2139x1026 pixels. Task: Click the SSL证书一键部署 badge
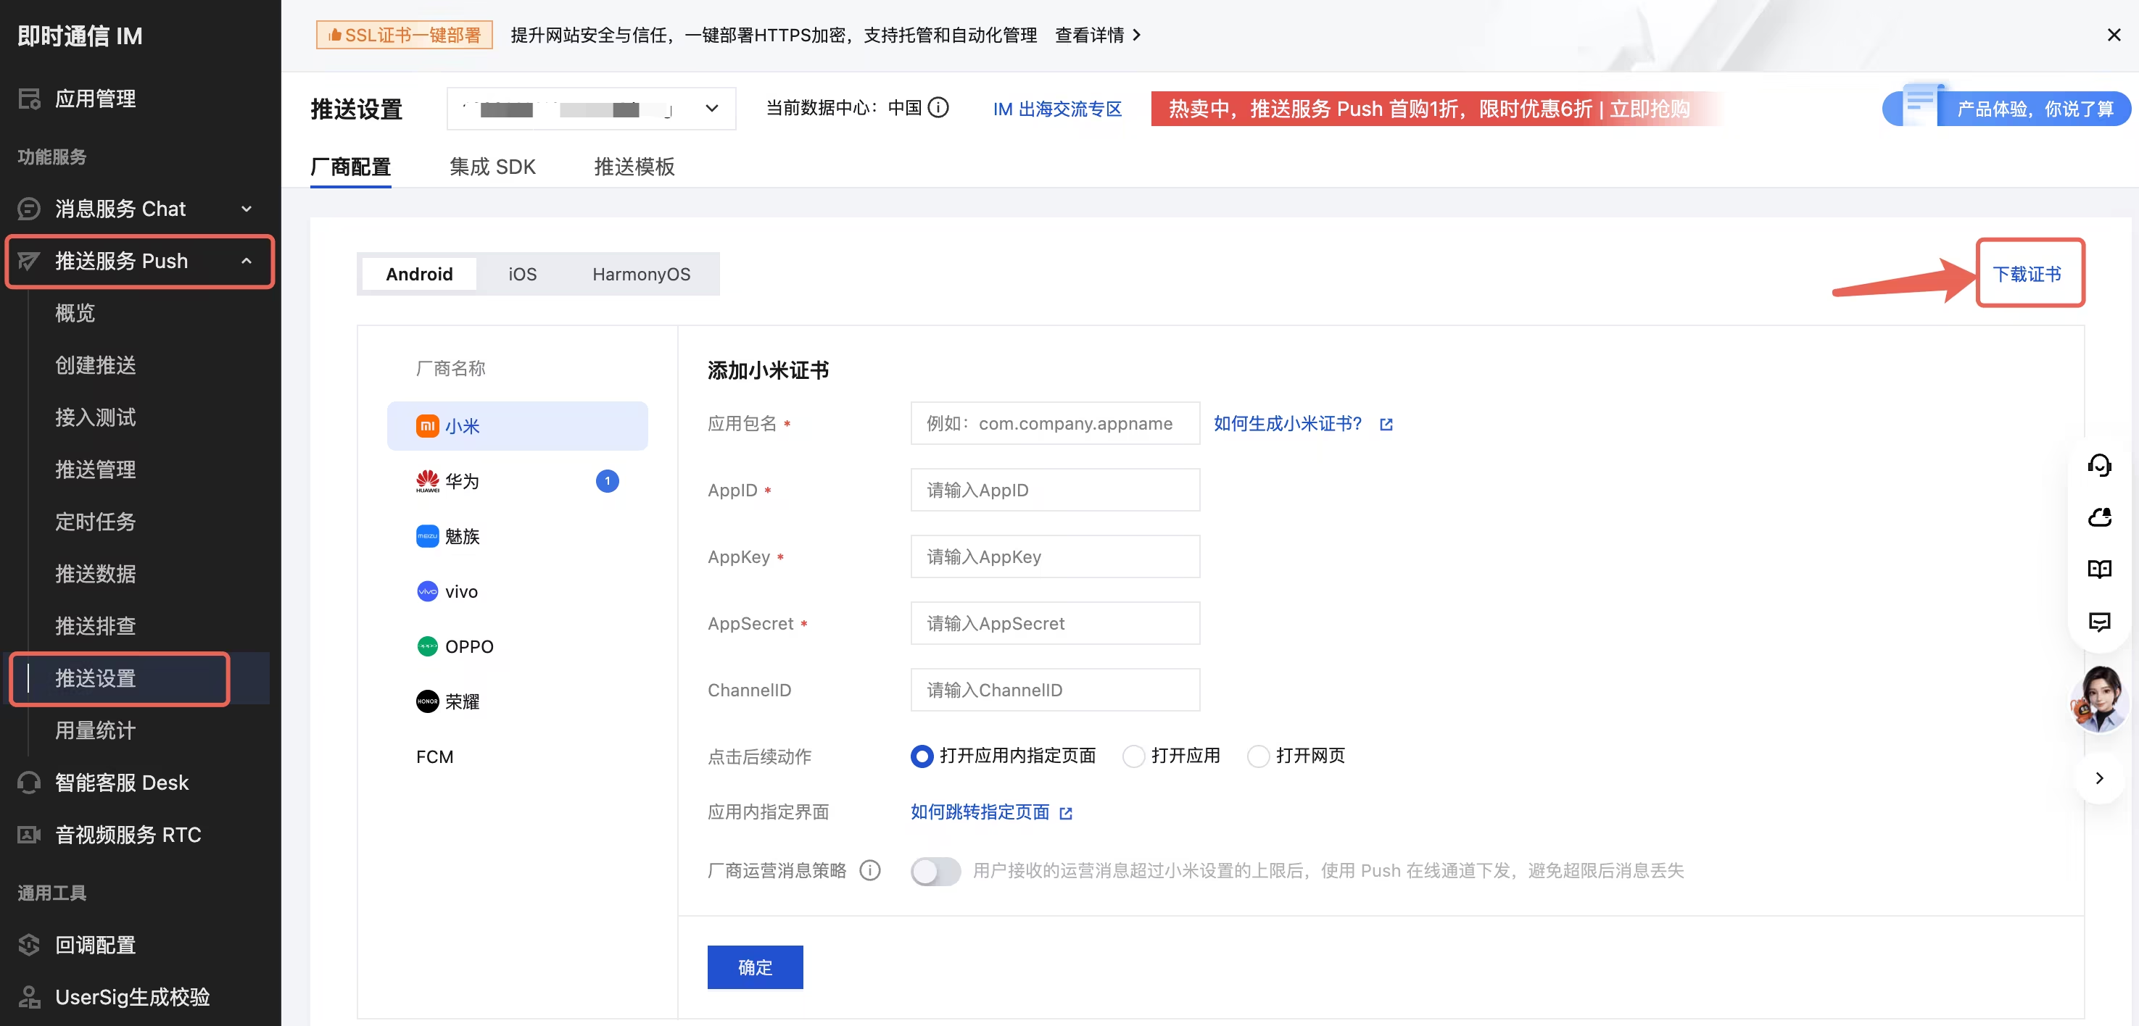pos(405,35)
